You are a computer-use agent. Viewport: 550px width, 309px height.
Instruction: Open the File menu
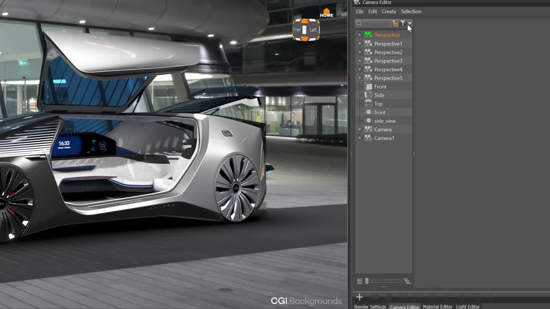pos(360,12)
